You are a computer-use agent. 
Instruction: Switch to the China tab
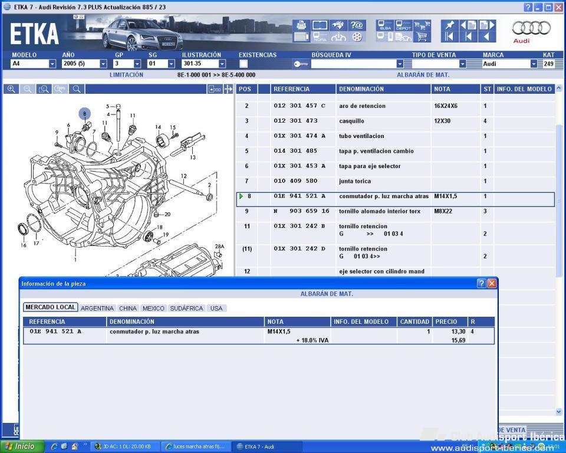[128, 308]
